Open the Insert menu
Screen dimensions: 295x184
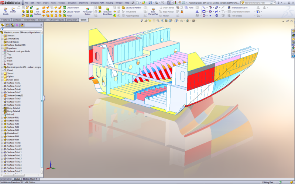coord(45,3)
